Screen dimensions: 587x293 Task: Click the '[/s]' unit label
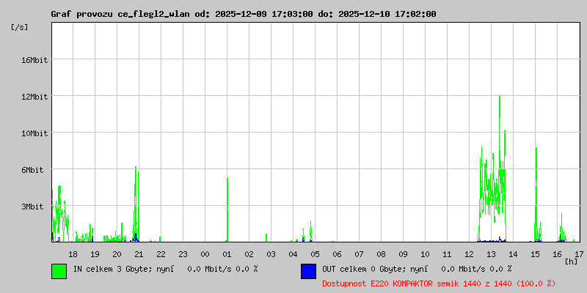coord(20,27)
